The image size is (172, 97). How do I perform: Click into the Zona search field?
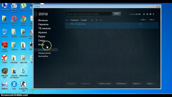click(88, 14)
